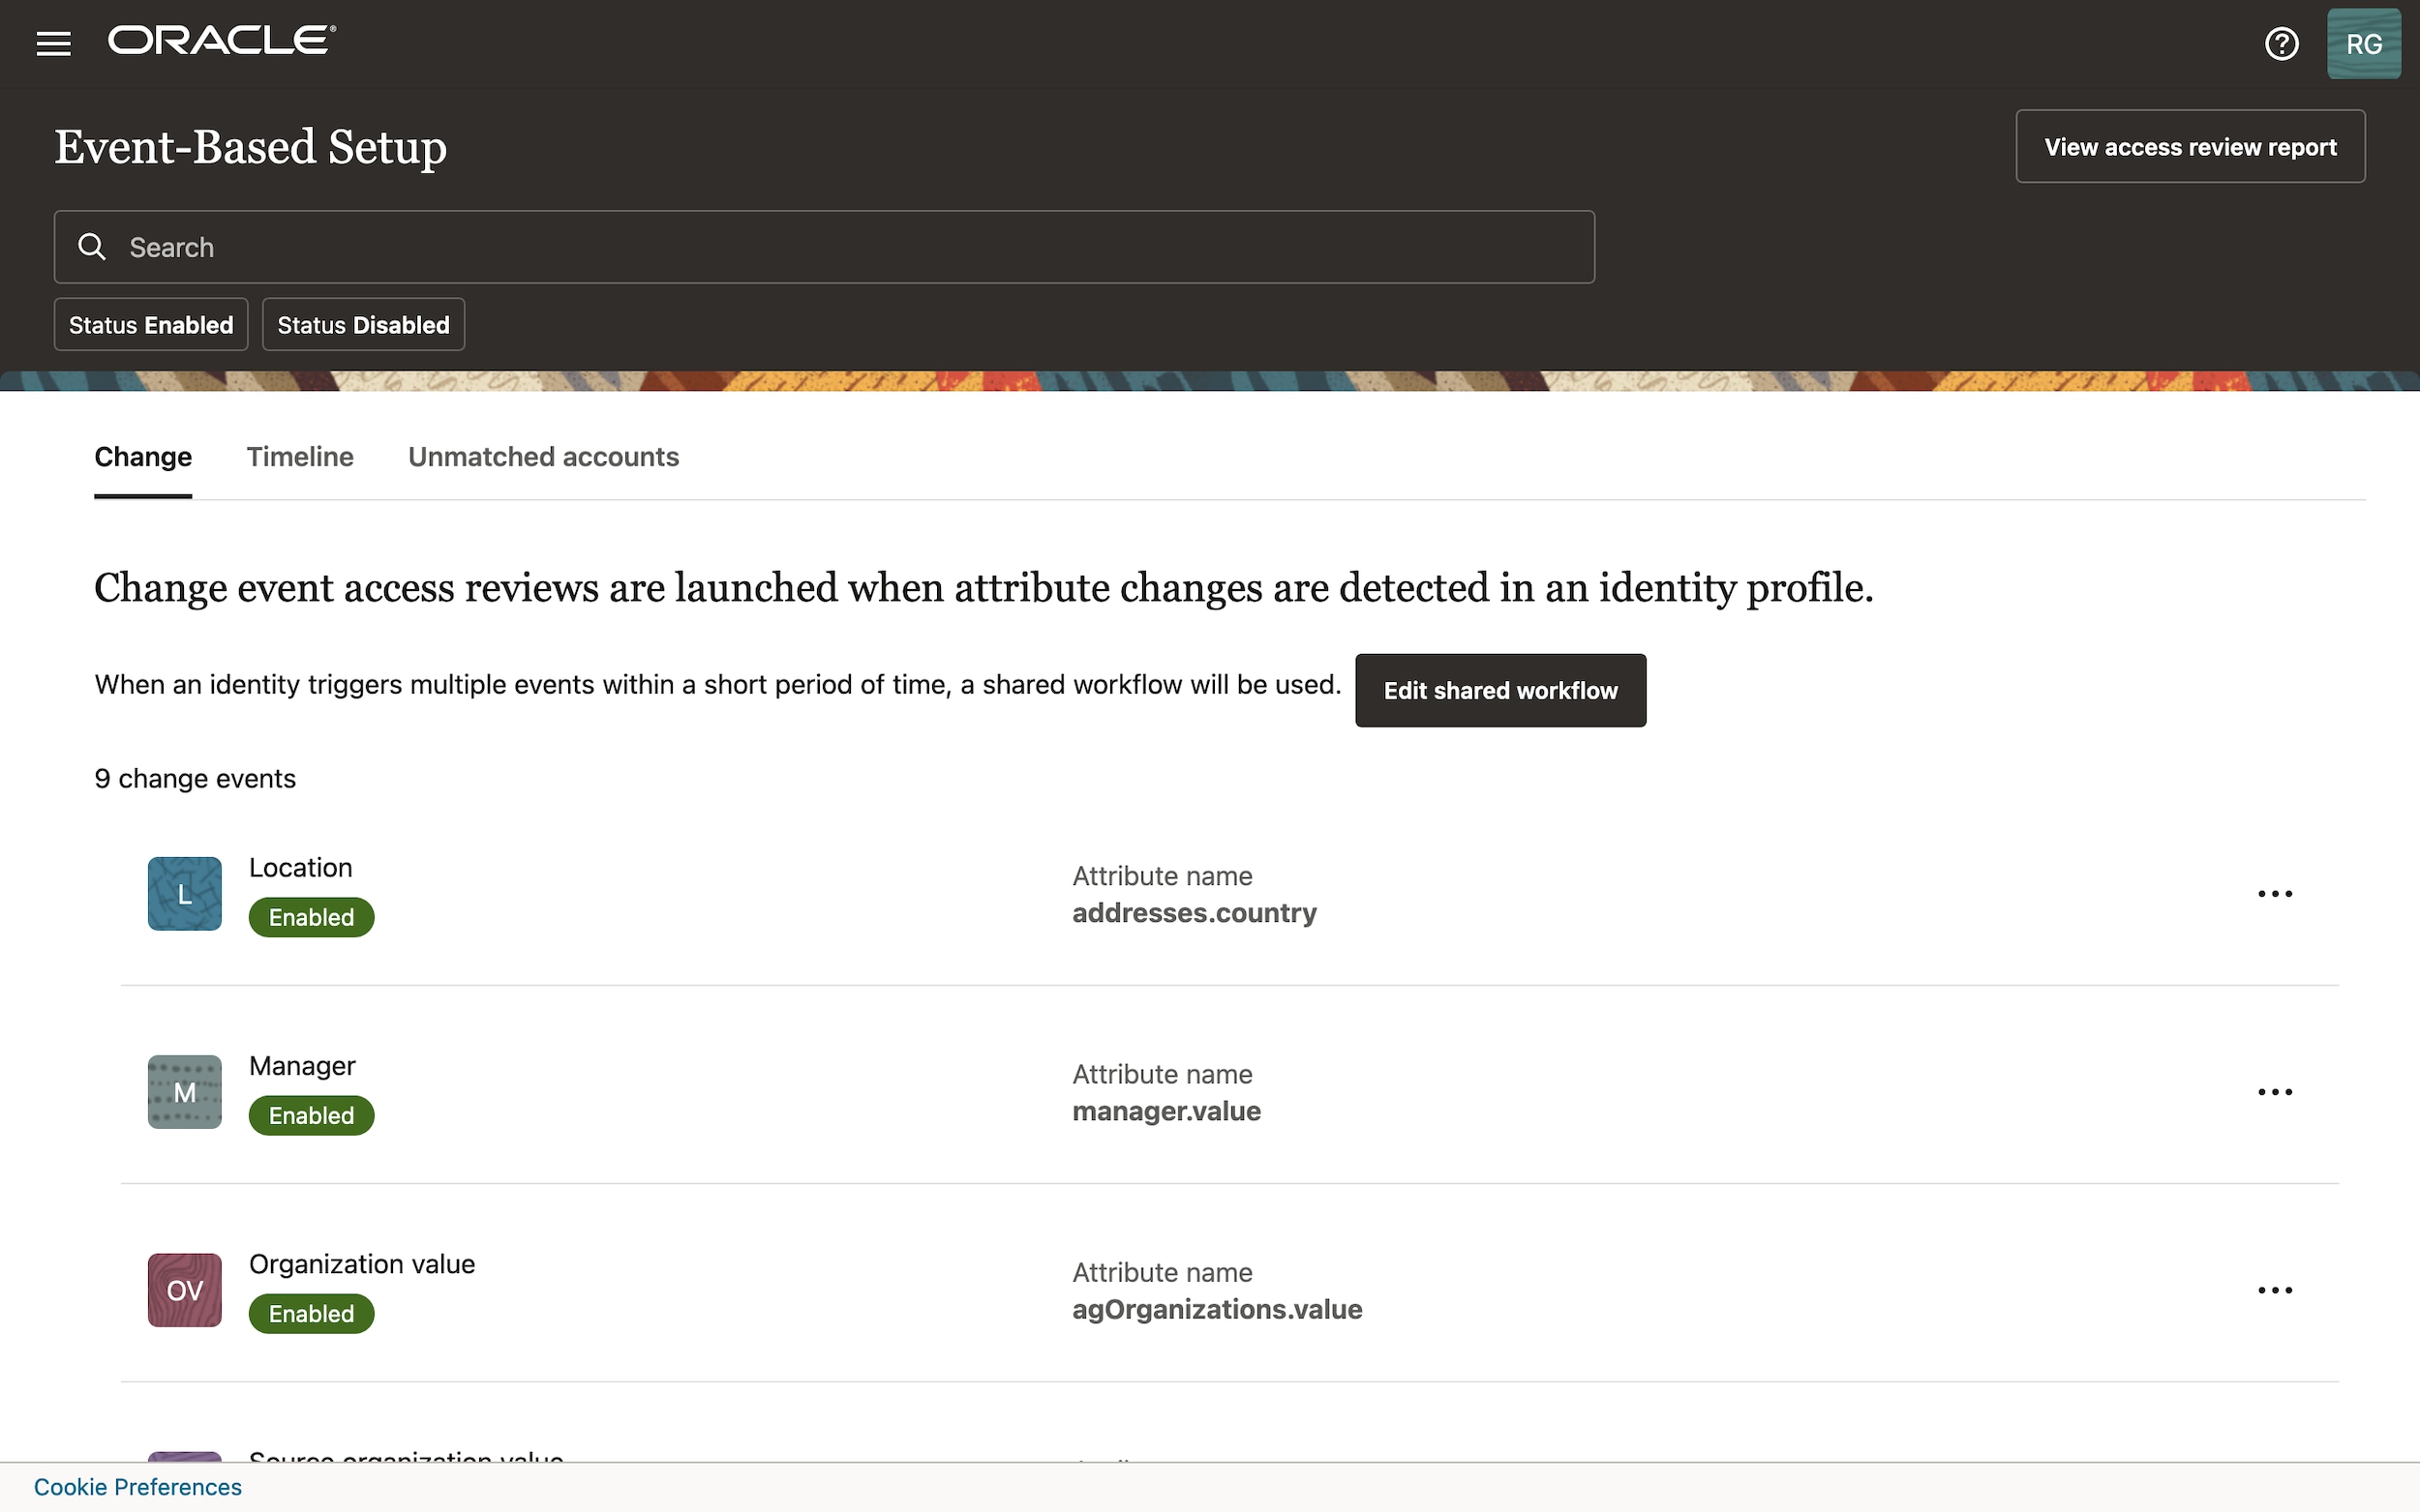Open the Location row actions menu
Image resolution: width=2420 pixels, height=1512 pixels.
coord(2276,893)
